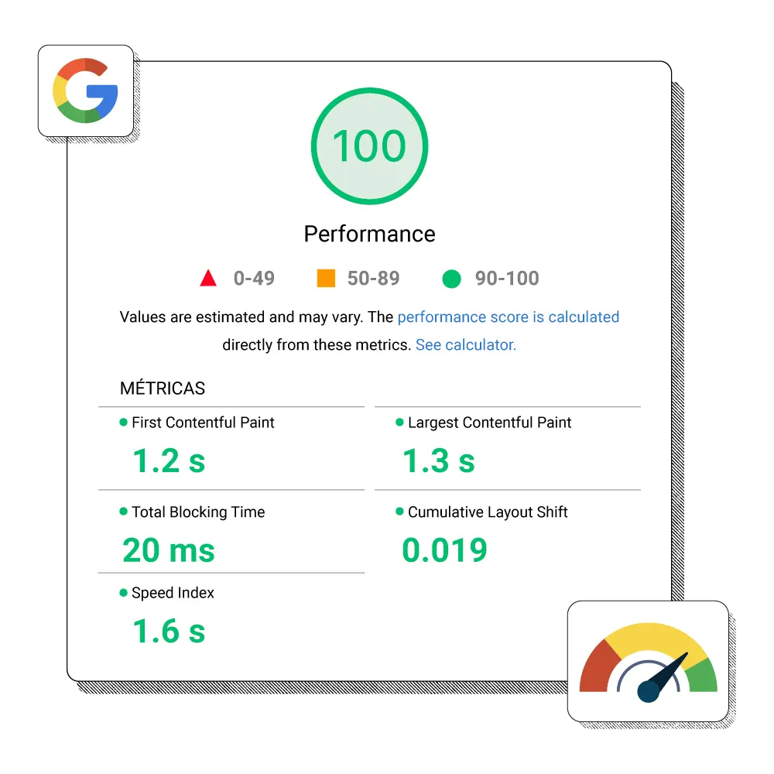The width and height of the screenshot is (774, 774).
Task: Click the green circle 90-100 legend icon
Action: (451, 279)
